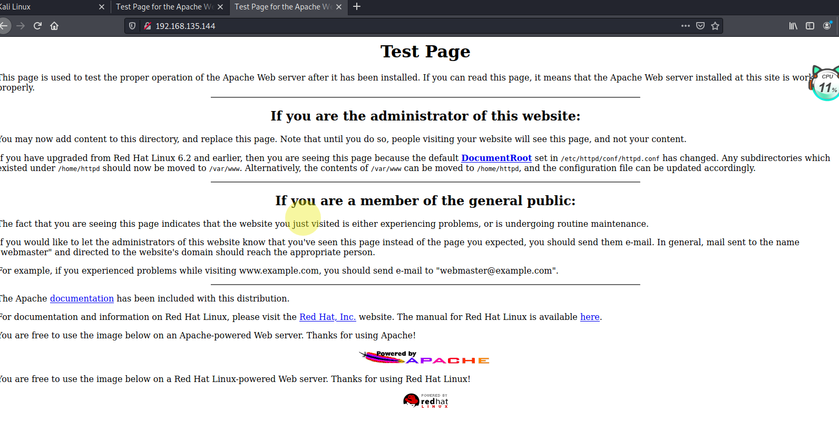Click the heading 'If you are a member of the general public:'
This screenshot has width=839, height=422.
click(x=425, y=200)
